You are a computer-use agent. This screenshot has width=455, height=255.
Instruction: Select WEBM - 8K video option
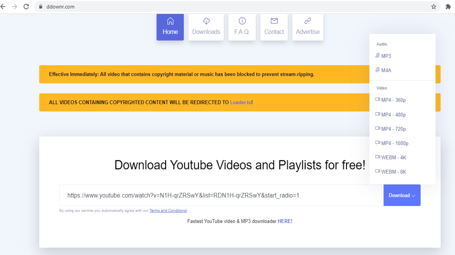point(402,172)
